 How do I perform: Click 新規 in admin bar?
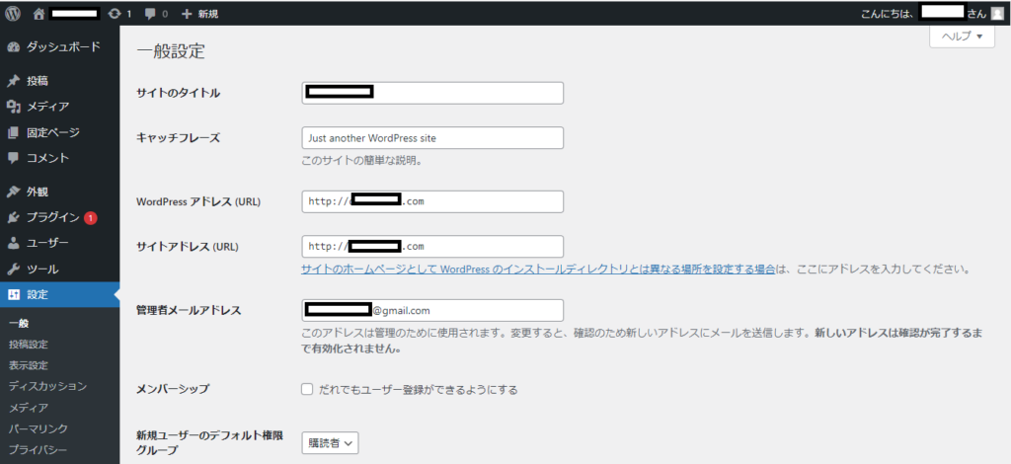pos(207,14)
